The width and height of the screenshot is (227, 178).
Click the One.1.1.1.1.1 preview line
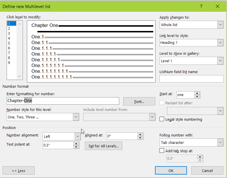pos(92,60)
